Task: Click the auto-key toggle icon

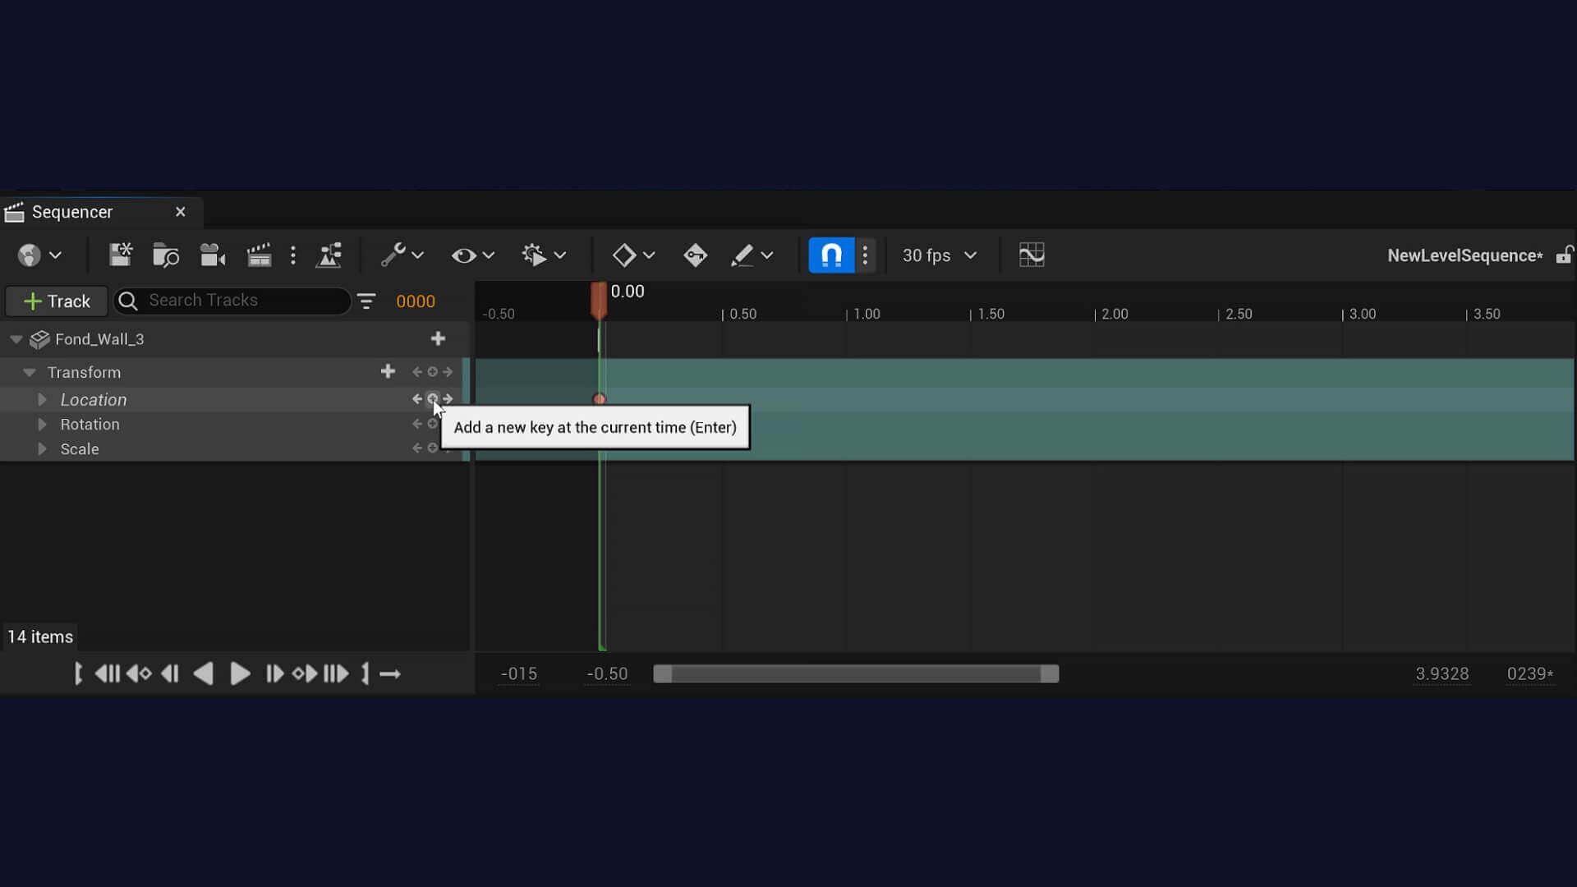Action: (694, 255)
